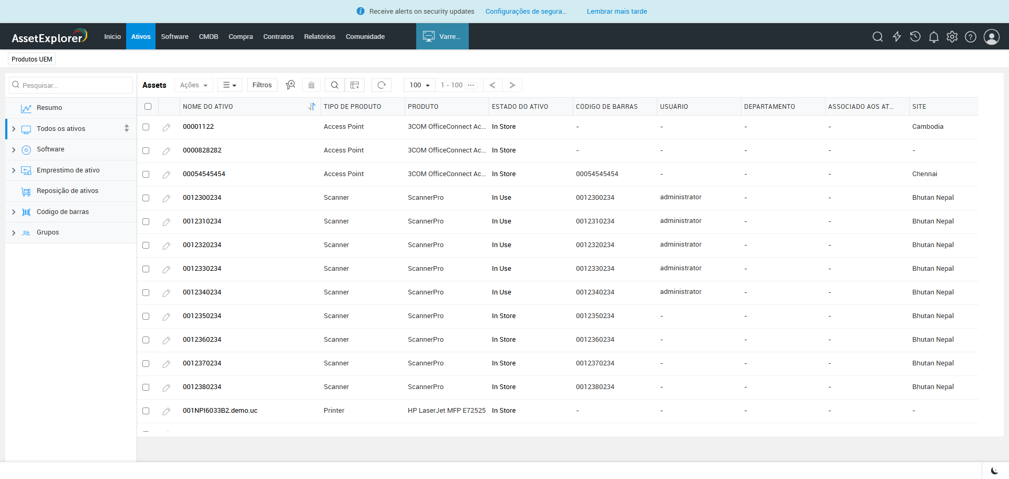The image size is (1009, 479).
Task: Click the Lembrar mais tarde link
Action: [x=616, y=12]
